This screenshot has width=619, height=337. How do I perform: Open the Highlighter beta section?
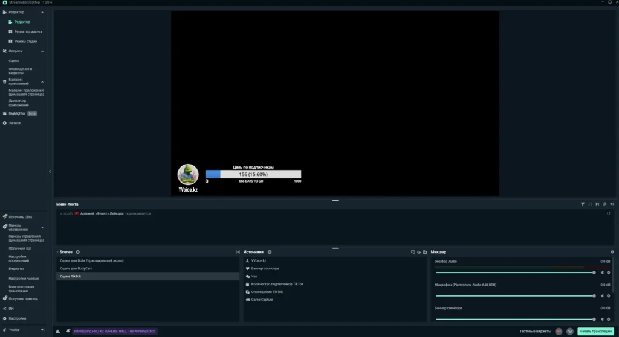coord(17,113)
